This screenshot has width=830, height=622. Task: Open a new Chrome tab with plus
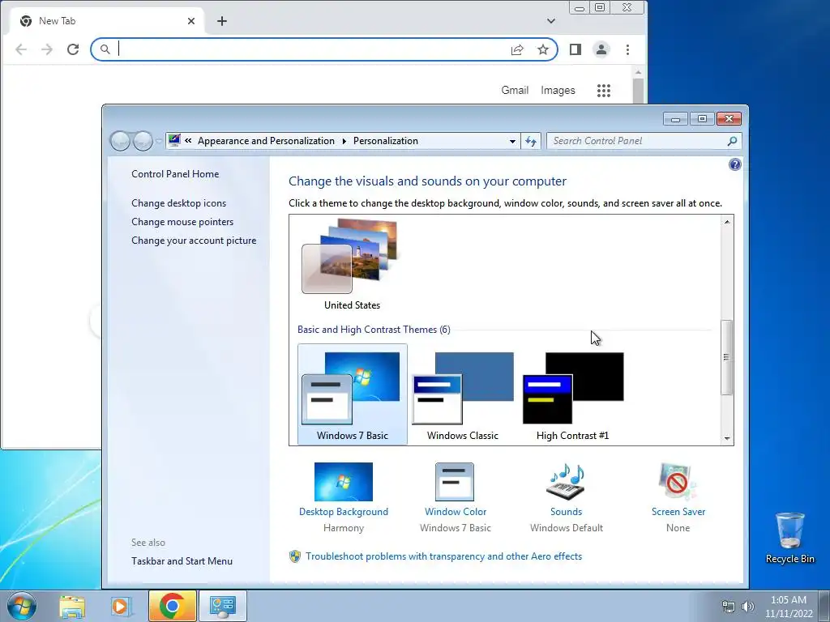[x=222, y=21]
